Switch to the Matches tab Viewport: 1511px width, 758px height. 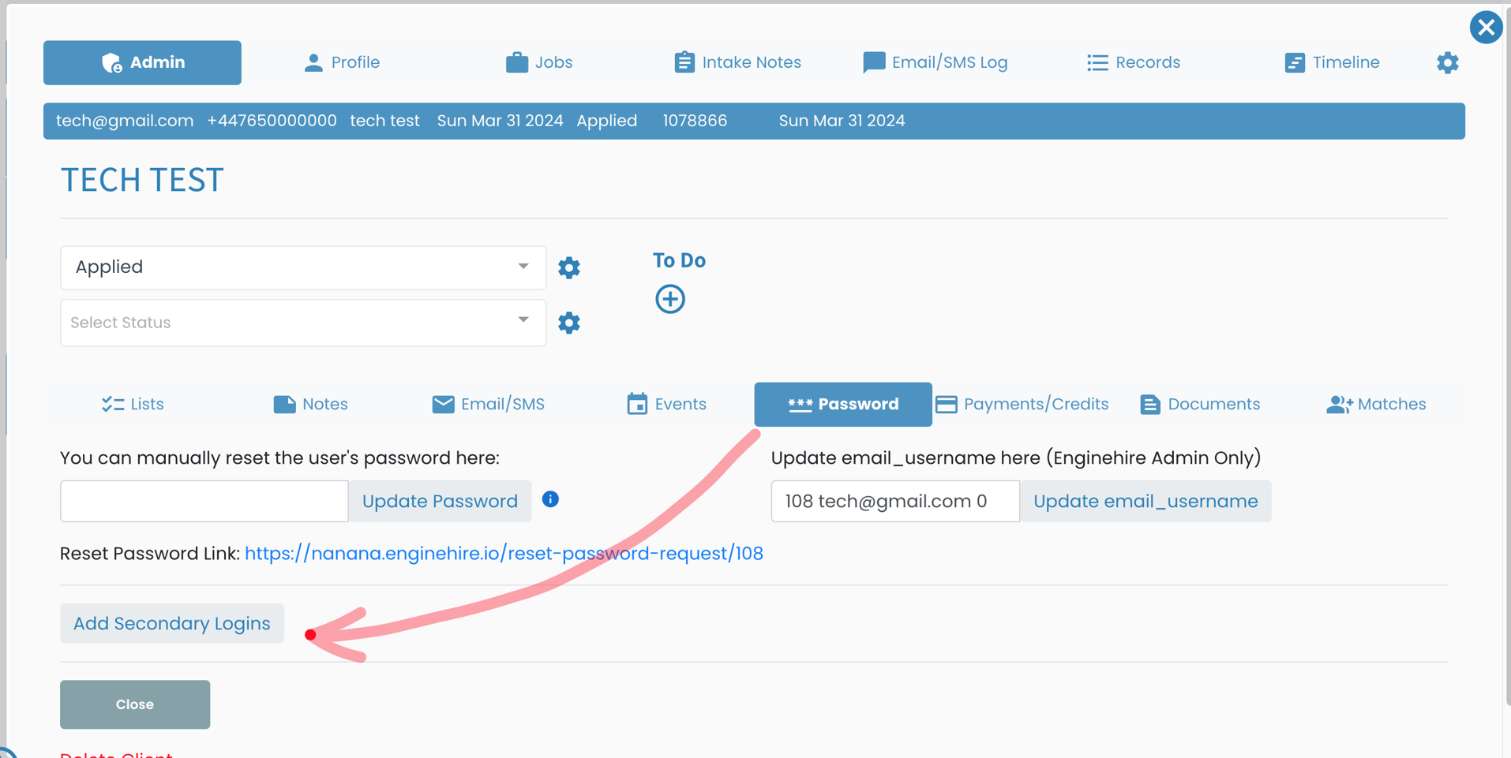tap(1376, 404)
